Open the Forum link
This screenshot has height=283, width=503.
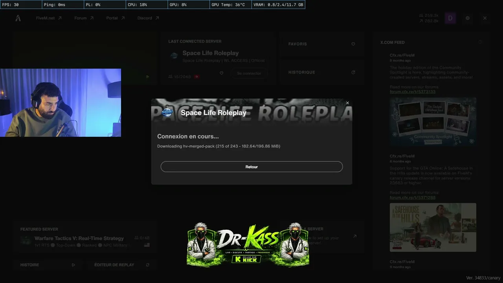[x=84, y=18]
